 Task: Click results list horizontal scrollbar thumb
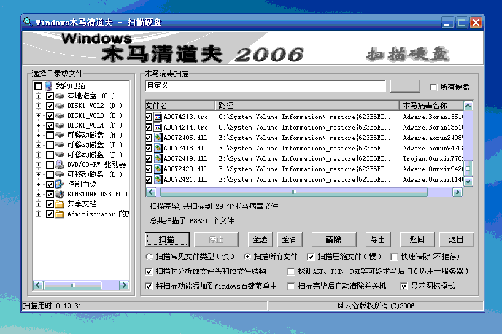[294, 192]
